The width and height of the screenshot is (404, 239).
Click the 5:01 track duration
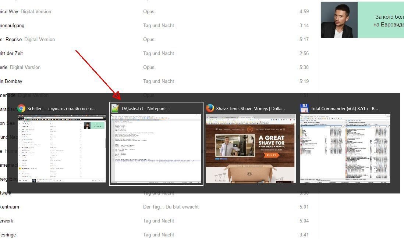point(304,207)
